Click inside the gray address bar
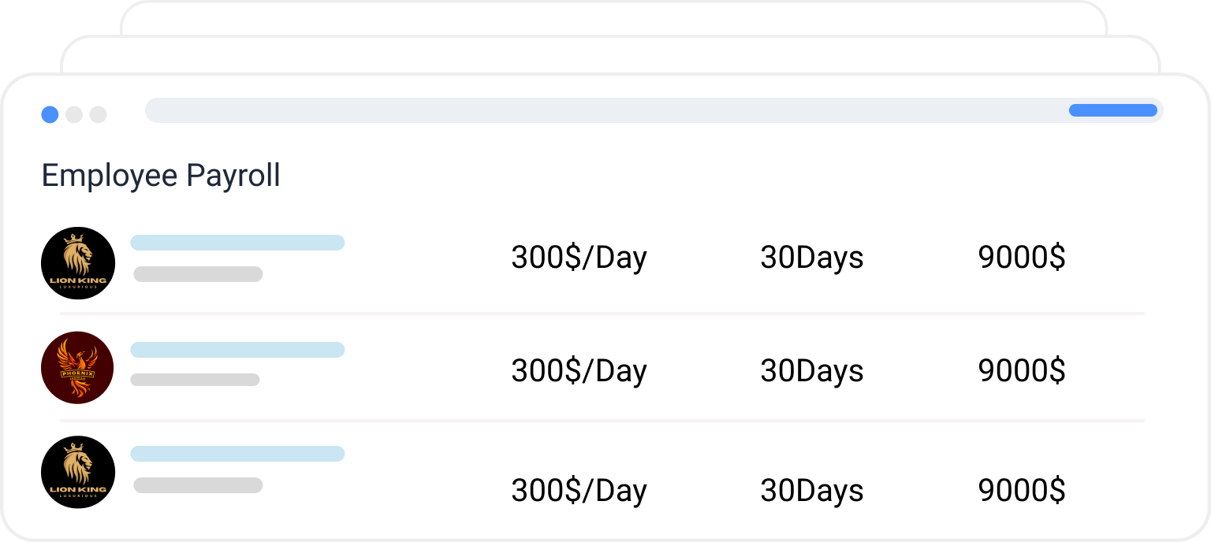The image size is (1211, 542). point(599,110)
